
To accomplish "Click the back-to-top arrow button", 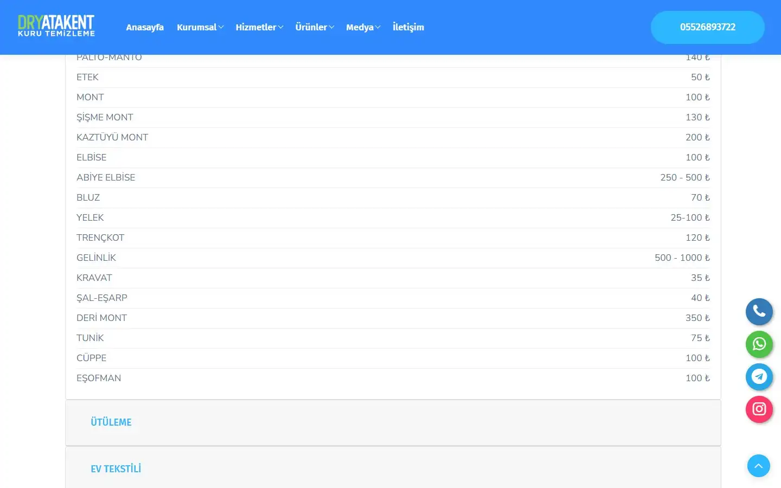I will [x=759, y=466].
